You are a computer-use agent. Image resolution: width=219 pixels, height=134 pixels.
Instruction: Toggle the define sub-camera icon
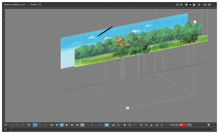[x=28, y=125]
